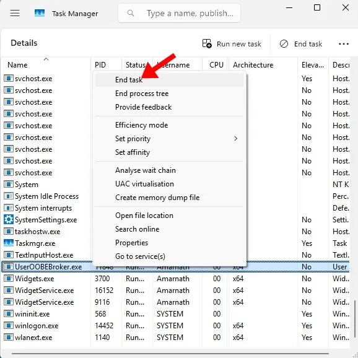This screenshot has width=358, height=358.
Task: Click PID 14452 cell
Action: (x=104, y=326)
